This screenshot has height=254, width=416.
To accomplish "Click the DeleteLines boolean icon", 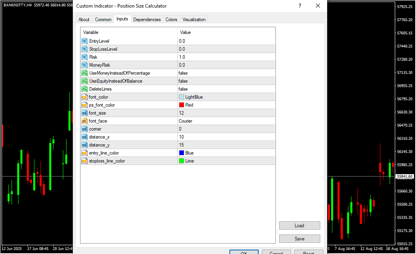I will click(84, 89).
